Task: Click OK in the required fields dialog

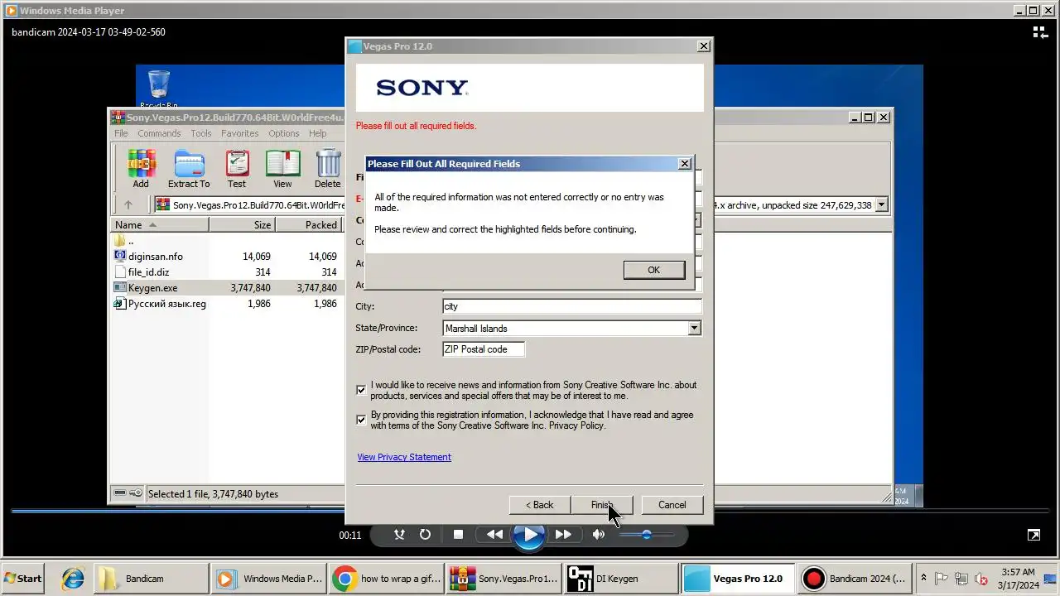Action: [653, 270]
